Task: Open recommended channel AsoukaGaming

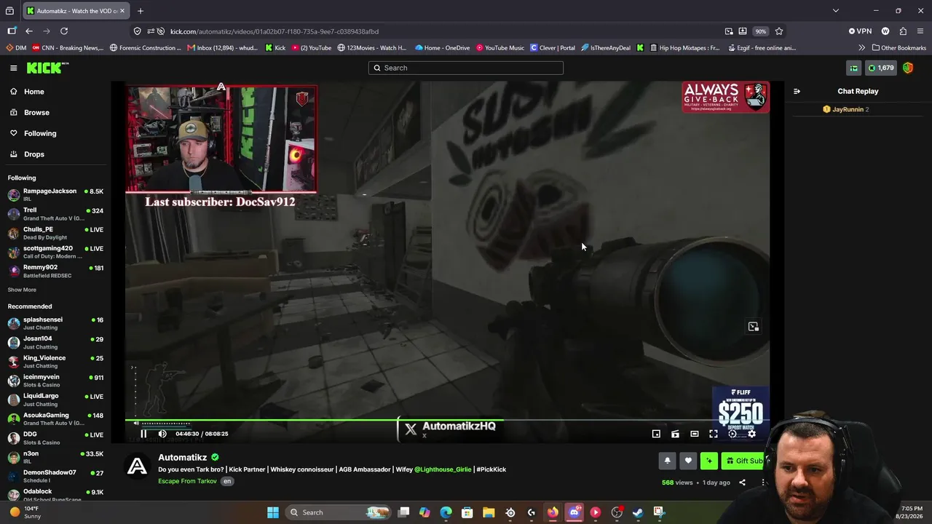Action: [55, 418]
